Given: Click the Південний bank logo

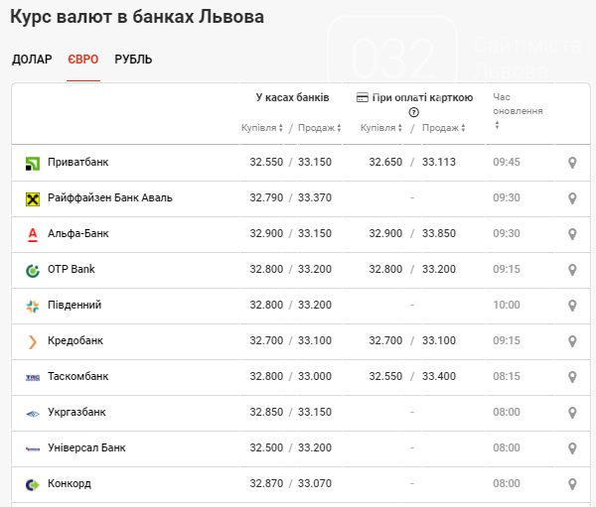Looking at the screenshot, I should pos(32,306).
